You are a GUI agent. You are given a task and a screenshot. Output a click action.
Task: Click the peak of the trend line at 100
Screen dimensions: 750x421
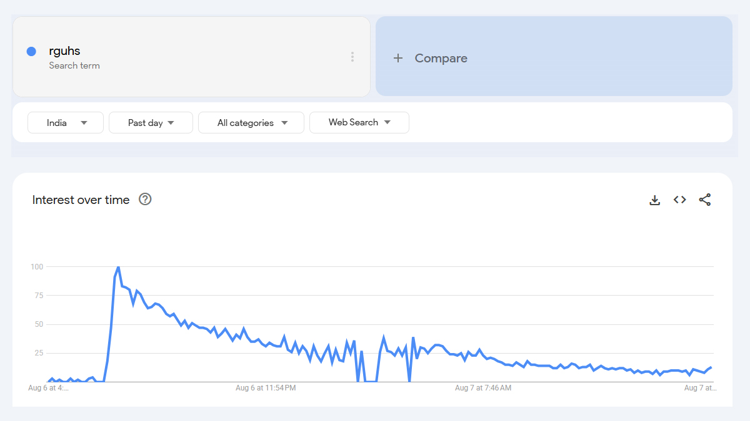119,266
